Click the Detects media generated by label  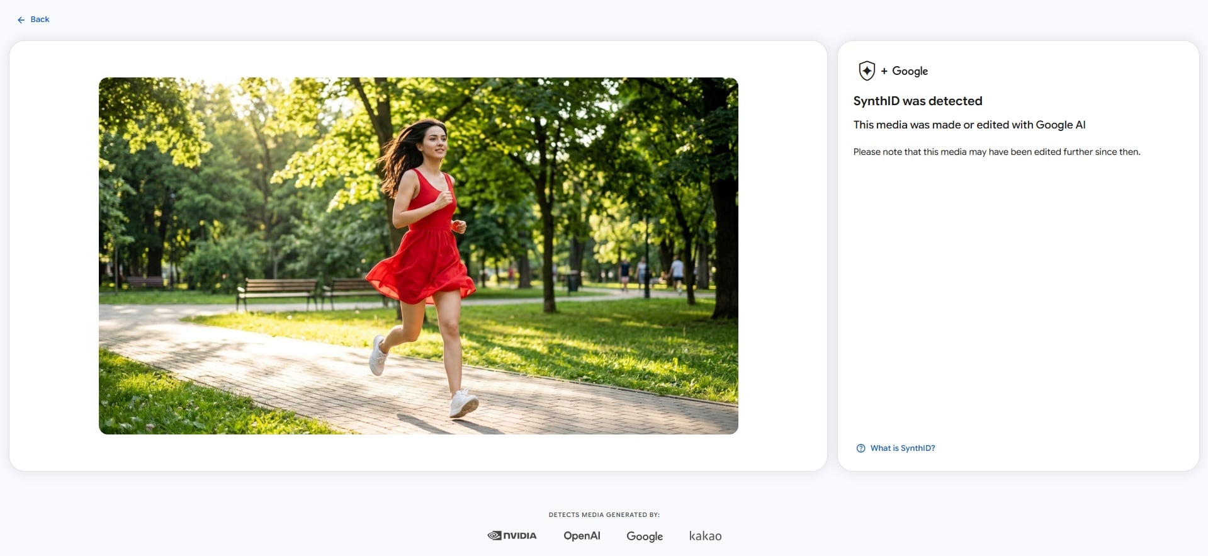604,514
